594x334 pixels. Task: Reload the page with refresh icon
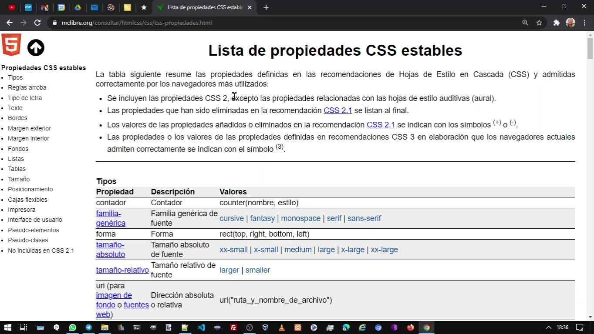[x=37, y=23]
